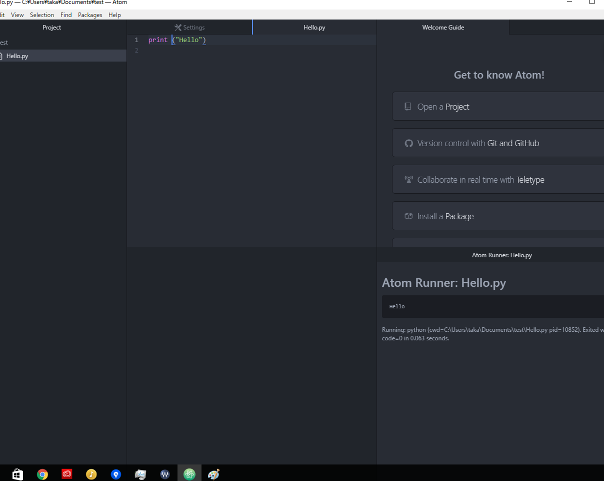Open the Paint palette icon in the taskbar
Viewport: 604px width, 481px height.
[213, 474]
